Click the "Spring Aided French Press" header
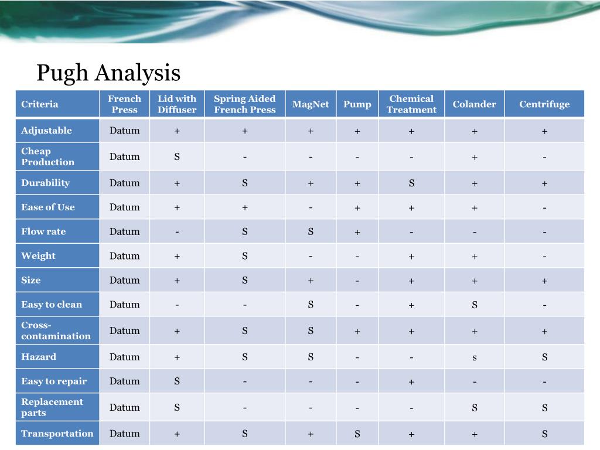The width and height of the screenshot is (600, 450). click(245, 104)
